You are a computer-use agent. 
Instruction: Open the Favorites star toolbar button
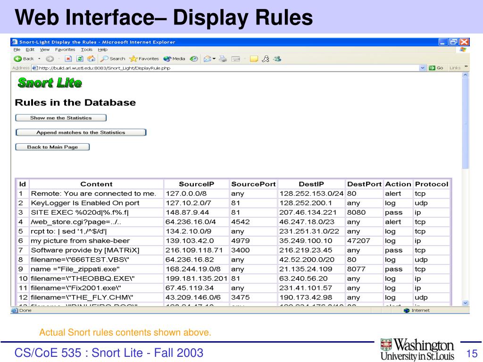[x=144, y=58]
